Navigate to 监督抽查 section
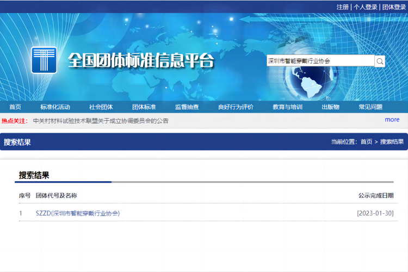408x272 pixels. (x=187, y=107)
